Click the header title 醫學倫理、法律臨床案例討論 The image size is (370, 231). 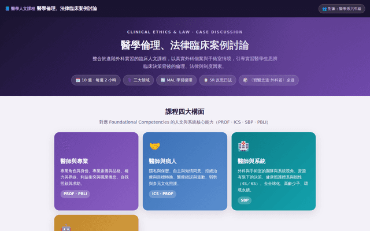click(x=67, y=9)
